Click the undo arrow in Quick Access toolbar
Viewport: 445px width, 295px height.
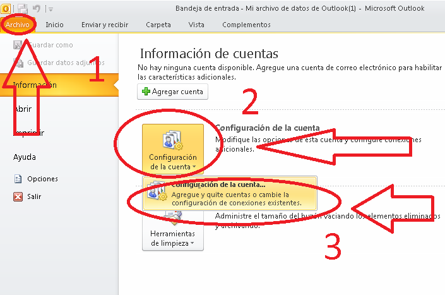tap(37, 9)
